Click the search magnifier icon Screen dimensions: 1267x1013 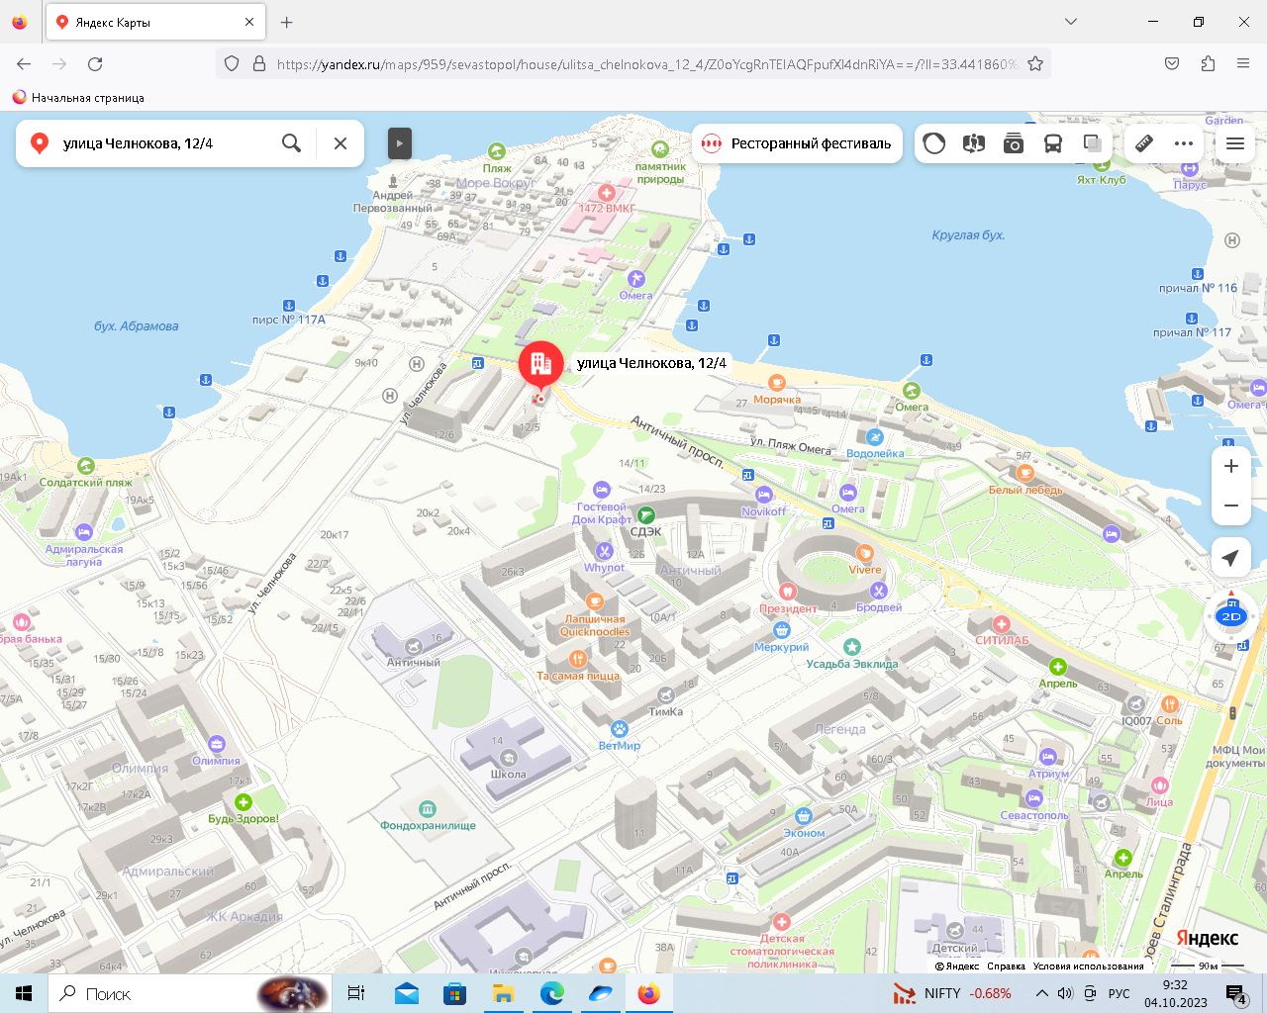click(291, 143)
